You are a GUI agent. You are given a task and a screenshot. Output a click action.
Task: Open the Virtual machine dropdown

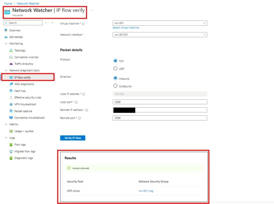160,23
